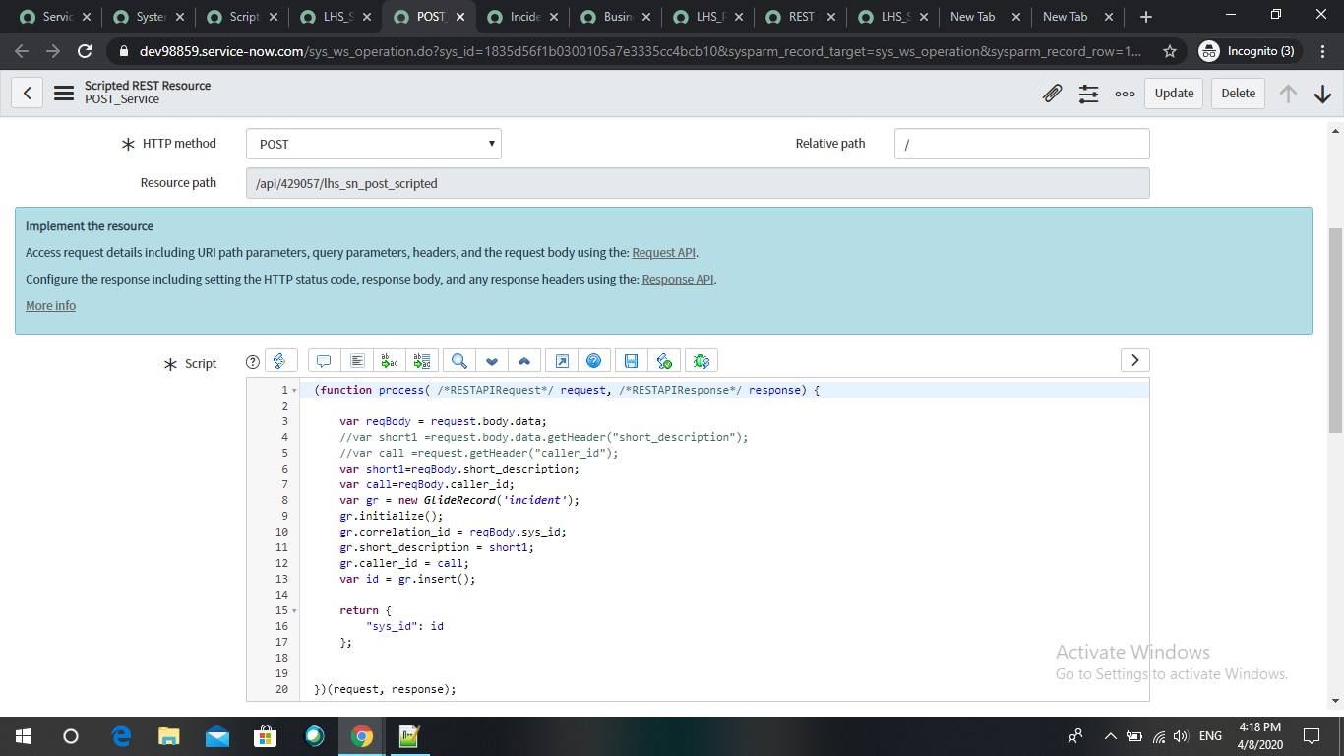Open the form context hamburger menu
This screenshot has height=756, width=1344.
coord(64,94)
